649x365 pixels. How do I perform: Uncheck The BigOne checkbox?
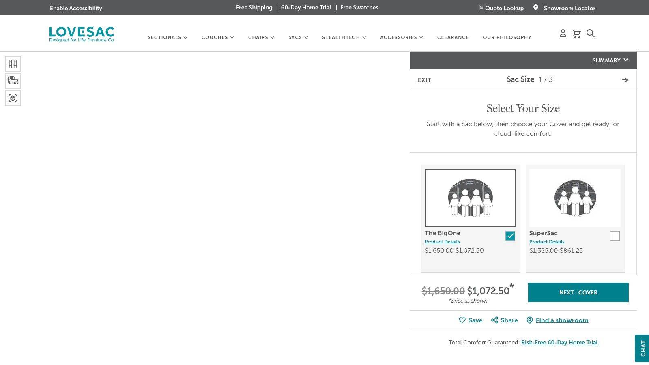[x=510, y=236]
